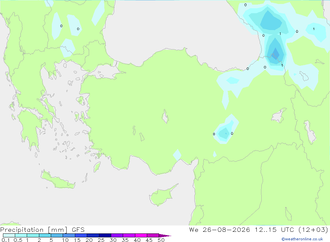
Task: Click the island of Crete on the map
Action: pyautogui.click(x=58, y=180)
